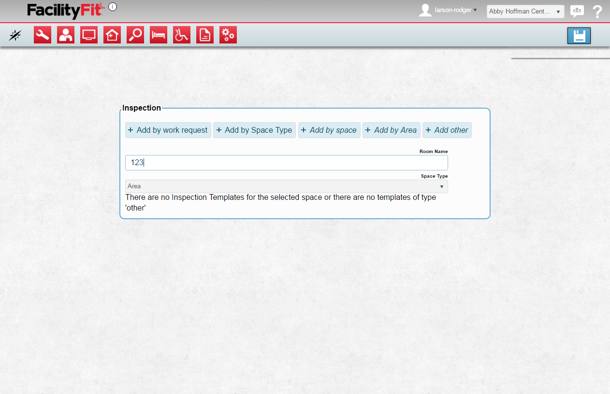Image resolution: width=610 pixels, height=394 pixels.
Task: Open the group chat bubble icon
Action: point(577,11)
